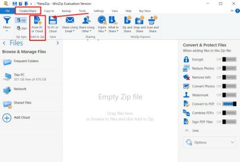240x162 pixels.
Task: Go forward with Files right chevron
Action: 58,43
